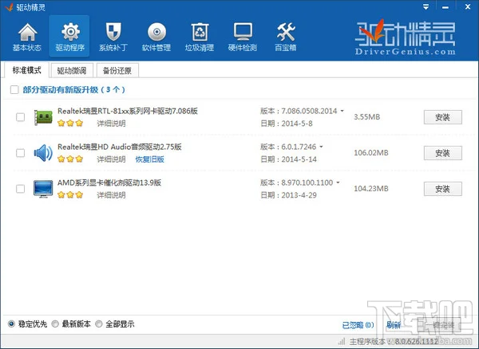Click the Realtek HD Audio speaker icon
This screenshot has width=479, height=349.
coord(43,153)
